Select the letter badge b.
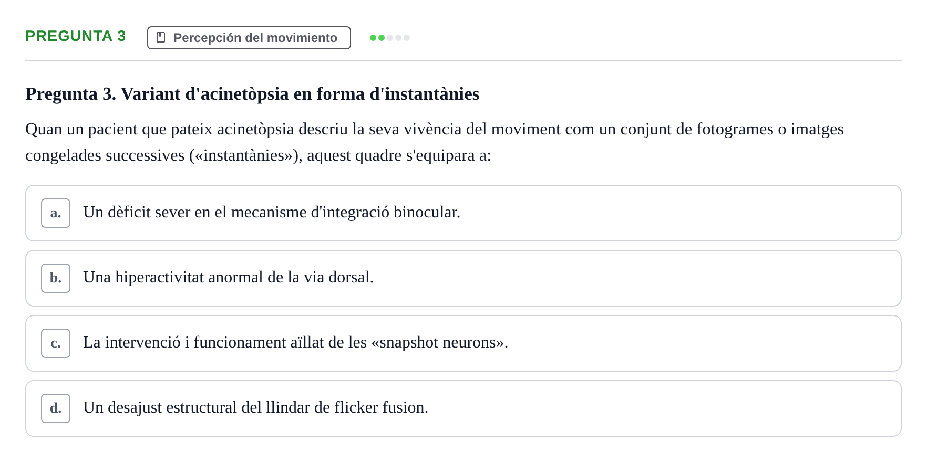 [x=56, y=278]
